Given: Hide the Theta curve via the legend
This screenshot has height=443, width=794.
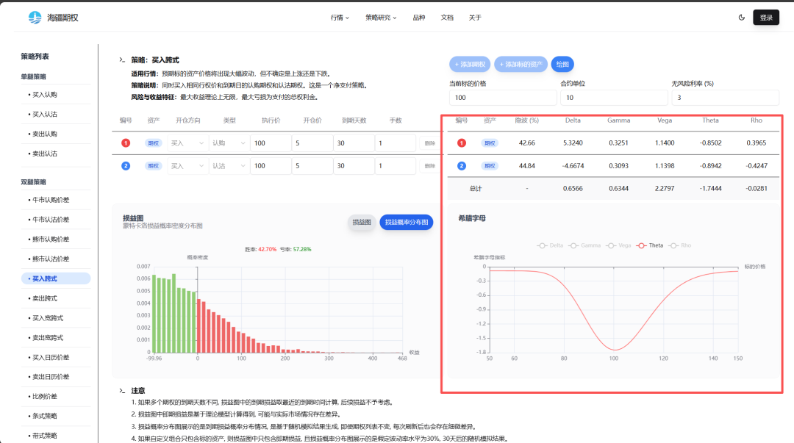Looking at the screenshot, I should click(x=651, y=245).
